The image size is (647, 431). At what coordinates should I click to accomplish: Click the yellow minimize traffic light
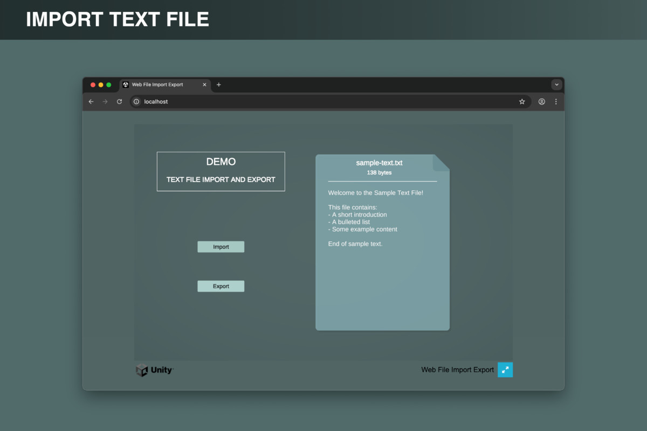tap(101, 85)
